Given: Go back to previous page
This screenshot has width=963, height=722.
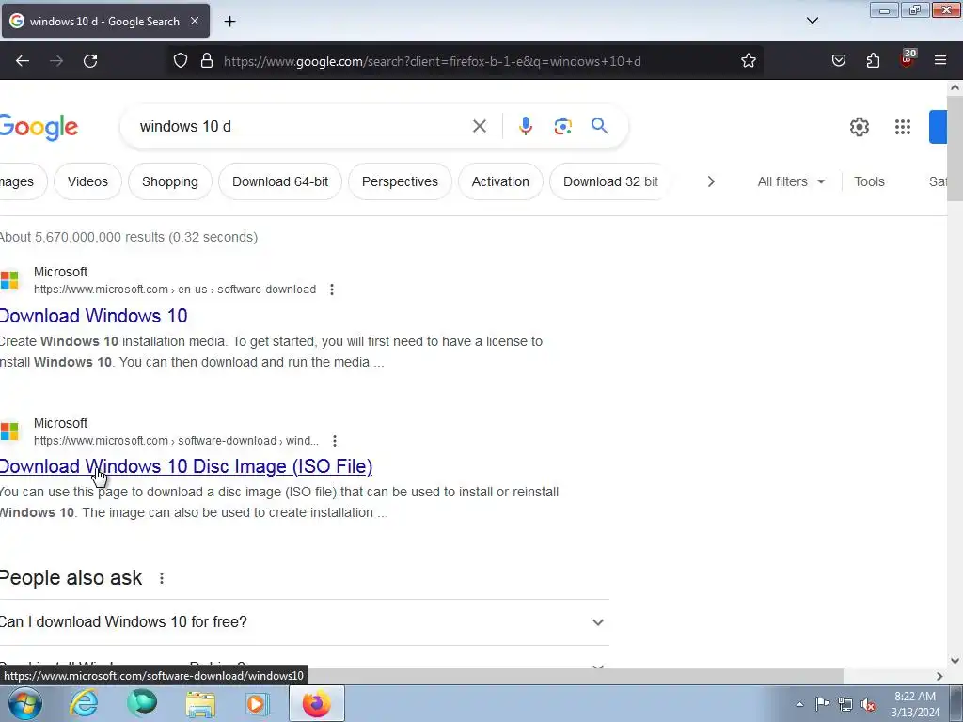Looking at the screenshot, I should point(23,61).
